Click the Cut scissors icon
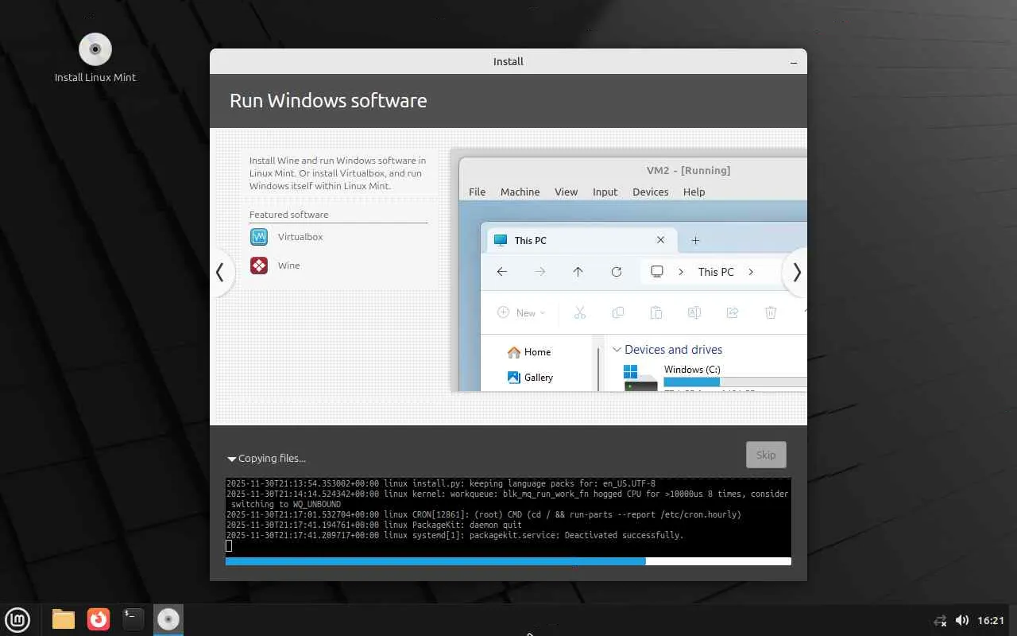This screenshot has height=636, width=1017. [x=580, y=313]
